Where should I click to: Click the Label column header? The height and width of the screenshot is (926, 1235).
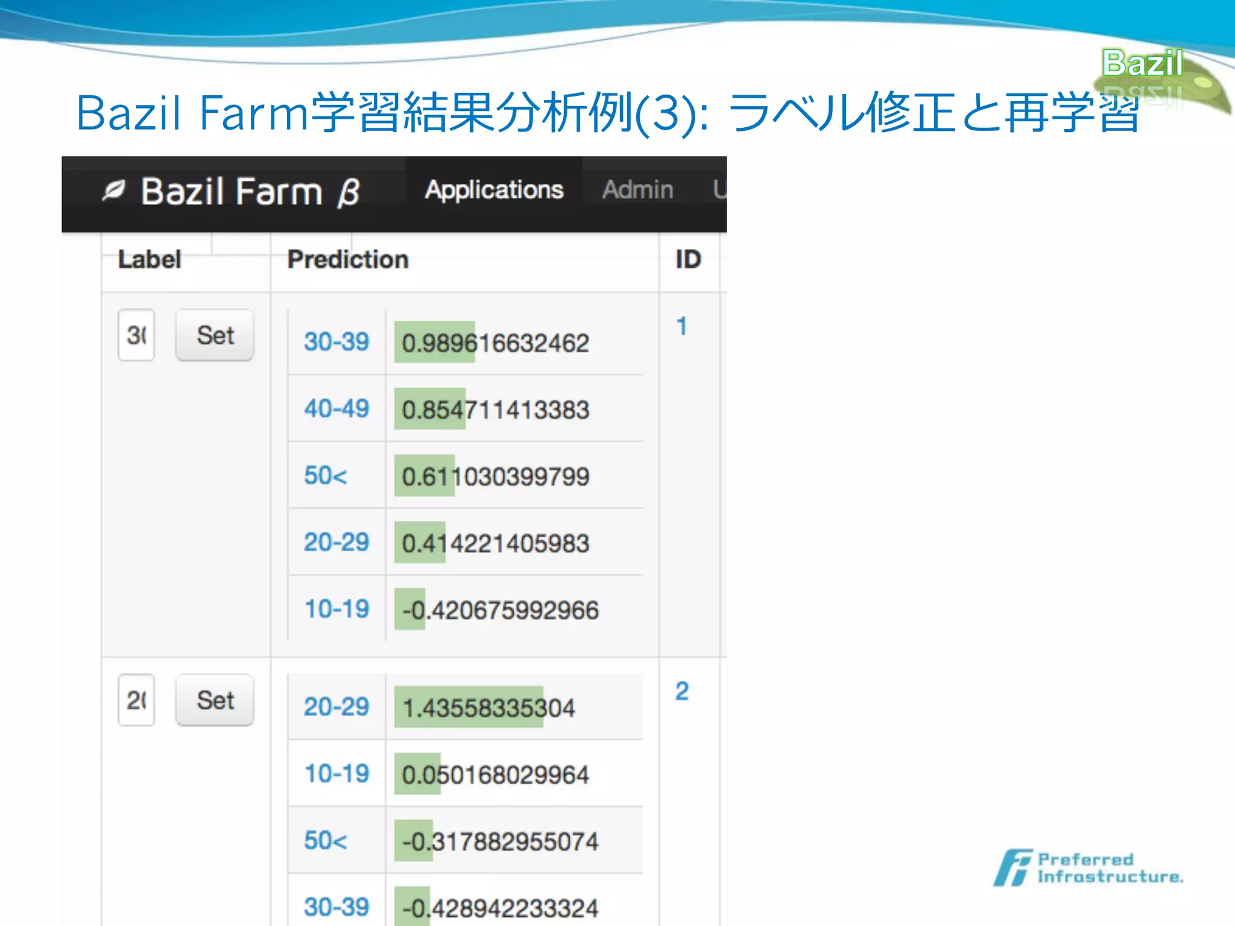150,259
